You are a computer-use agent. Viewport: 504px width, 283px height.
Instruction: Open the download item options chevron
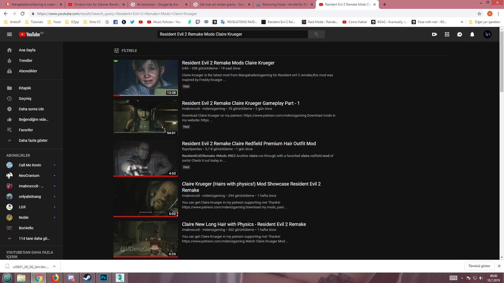coord(53,266)
